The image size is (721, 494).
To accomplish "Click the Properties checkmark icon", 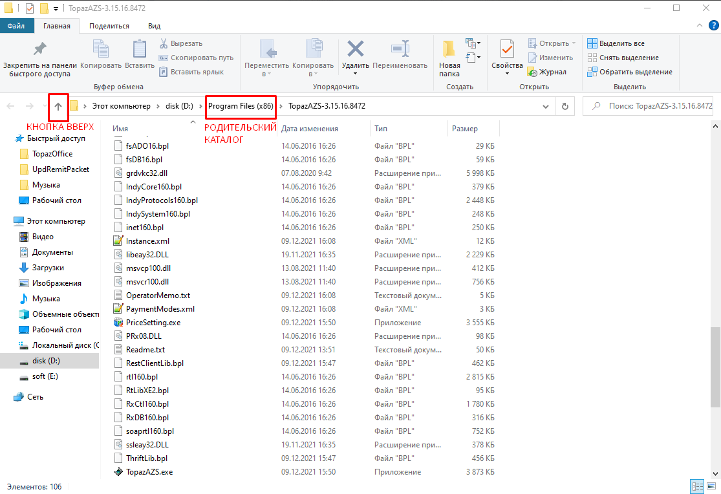I will click(x=507, y=48).
